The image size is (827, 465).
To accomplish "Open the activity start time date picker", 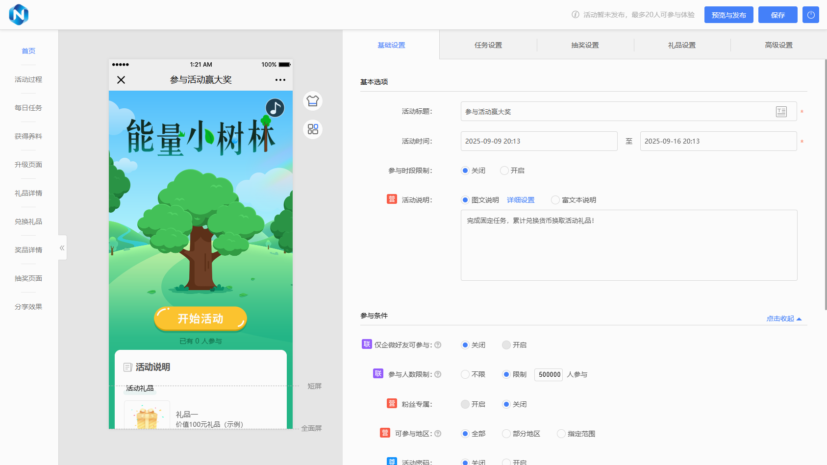I will coord(538,141).
